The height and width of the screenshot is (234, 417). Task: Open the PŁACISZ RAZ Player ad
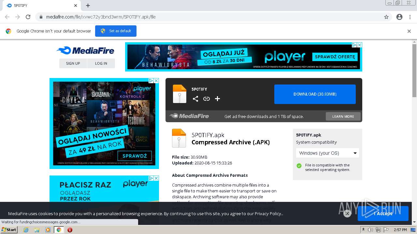[104, 192]
